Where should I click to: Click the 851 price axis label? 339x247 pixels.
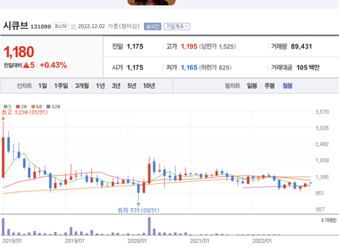pos(320,193)
